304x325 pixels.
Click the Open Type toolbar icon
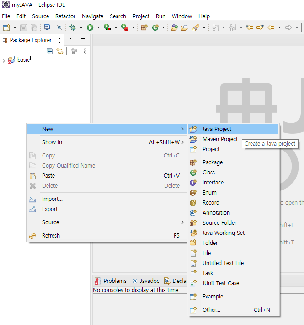174,27
